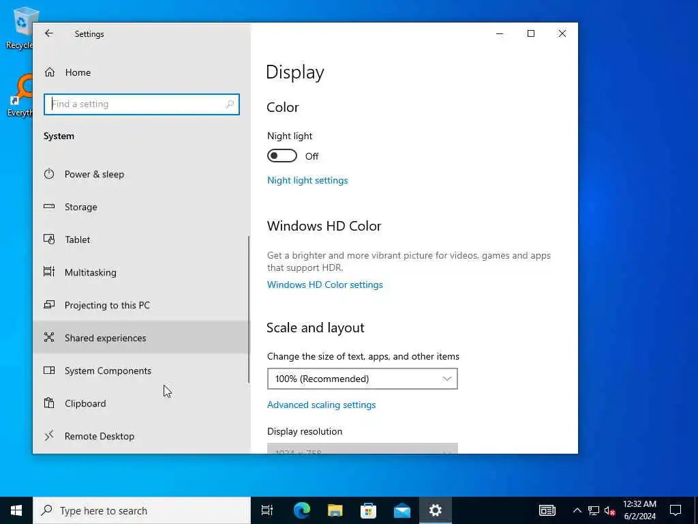Image resolution: width=698 pixels, height=524 pixels.
Task: Maximize the Settings window
Action: 531,34
